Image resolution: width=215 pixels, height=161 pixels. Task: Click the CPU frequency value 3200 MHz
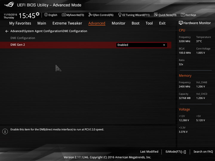[x=185, y=41]
